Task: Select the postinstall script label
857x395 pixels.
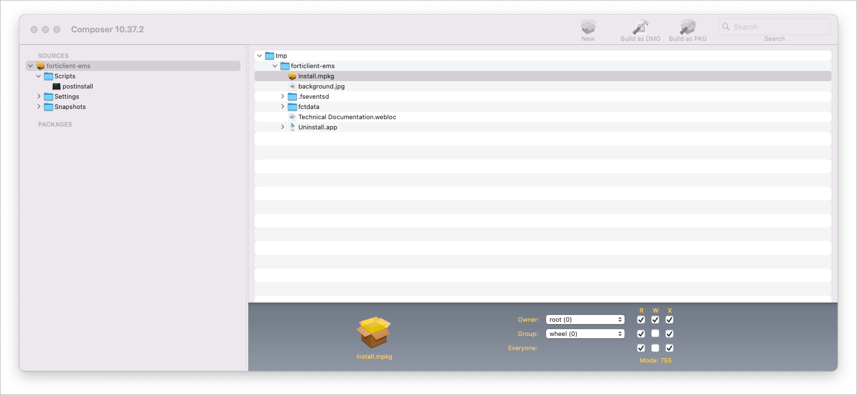Action: 78,86
